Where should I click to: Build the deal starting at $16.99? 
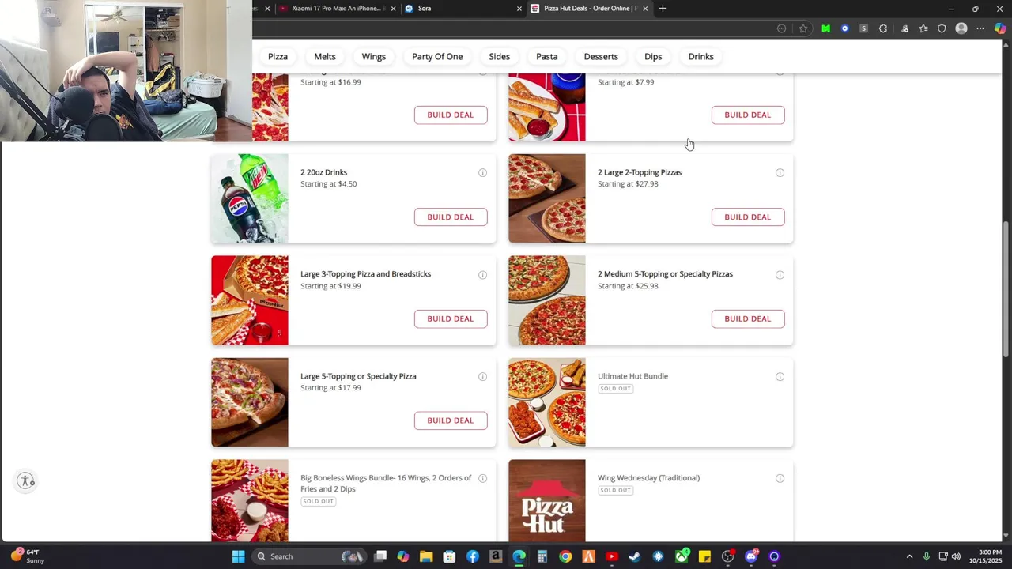coord(451,115)
